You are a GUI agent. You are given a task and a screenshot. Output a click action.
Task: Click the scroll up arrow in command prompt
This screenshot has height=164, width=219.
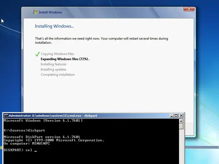point(181,121)
